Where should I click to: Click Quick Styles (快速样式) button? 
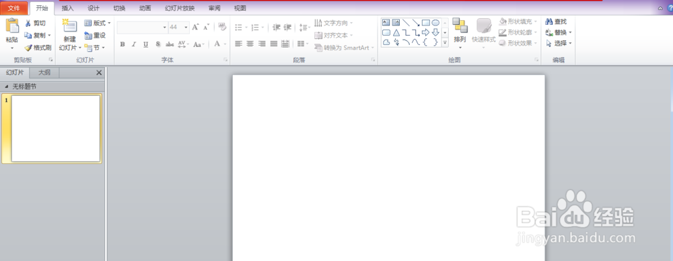pos(484,34)
